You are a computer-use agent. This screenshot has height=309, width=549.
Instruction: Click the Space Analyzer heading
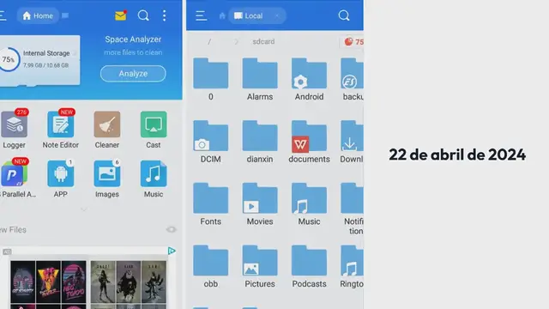pyautogui.click(x=133, y=39)
